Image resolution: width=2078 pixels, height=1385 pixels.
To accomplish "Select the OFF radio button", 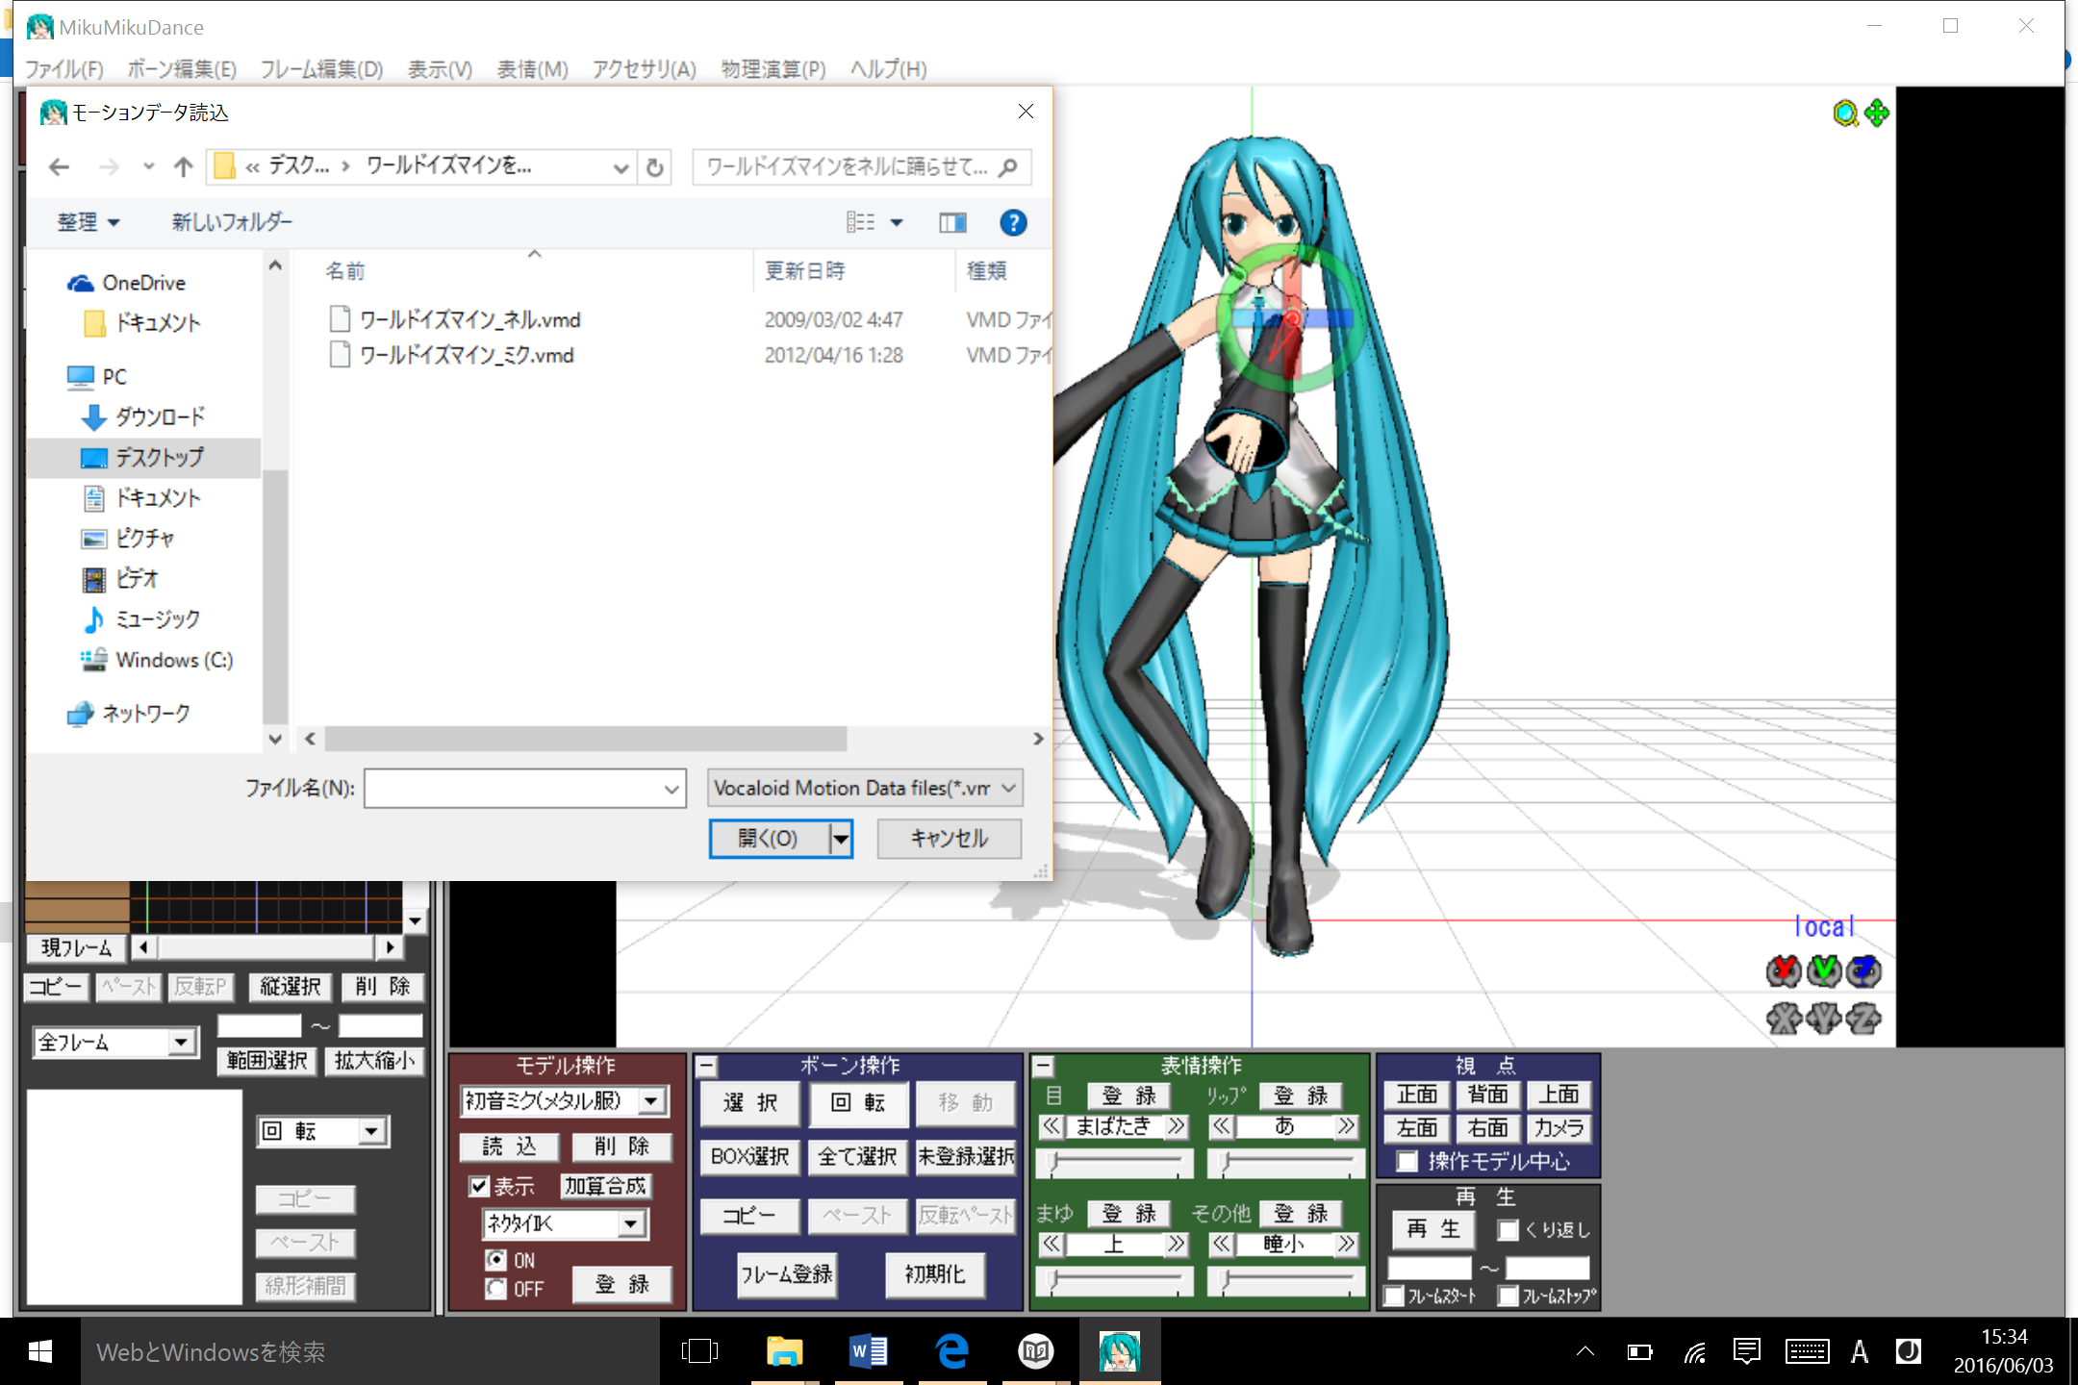I will tap(495, 1289).
